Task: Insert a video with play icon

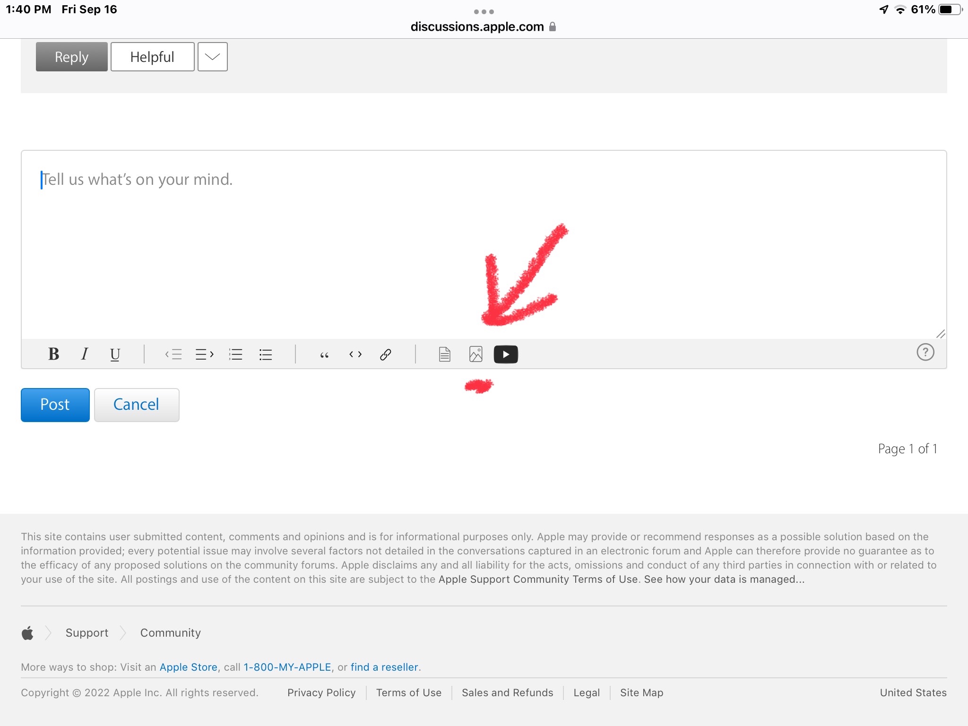Action: pyautogui.click(x=506, y=354)
